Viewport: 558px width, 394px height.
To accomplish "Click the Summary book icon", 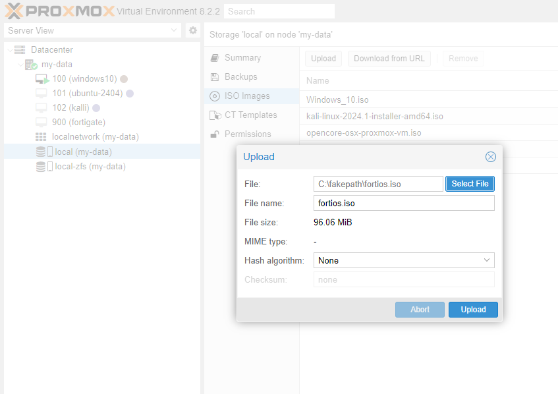I will click(215, 58).
